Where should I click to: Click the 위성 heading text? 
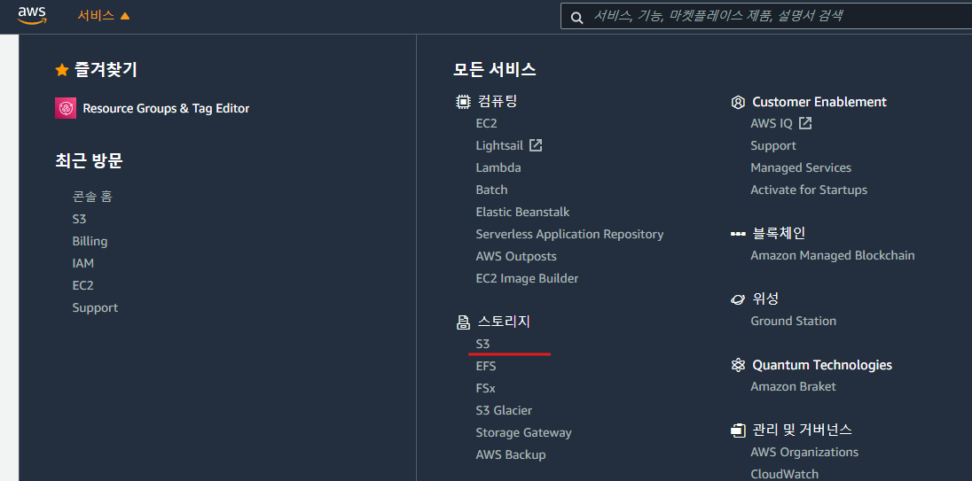pos(765,299)
